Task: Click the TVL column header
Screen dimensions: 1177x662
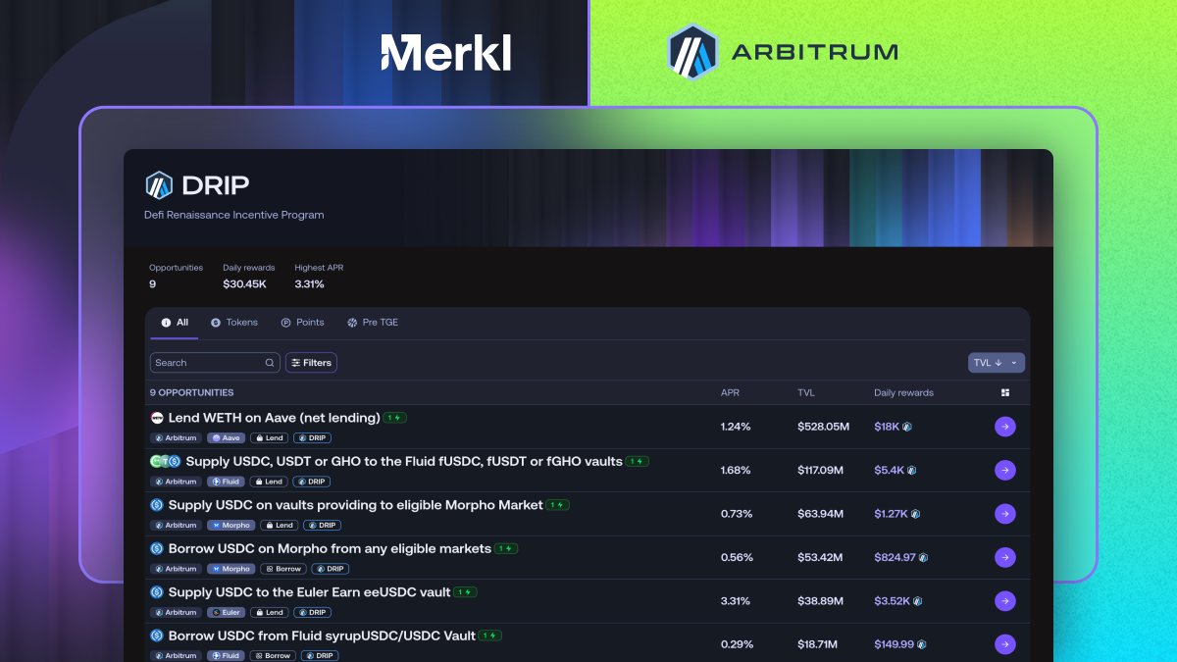Action: point(806,393)
